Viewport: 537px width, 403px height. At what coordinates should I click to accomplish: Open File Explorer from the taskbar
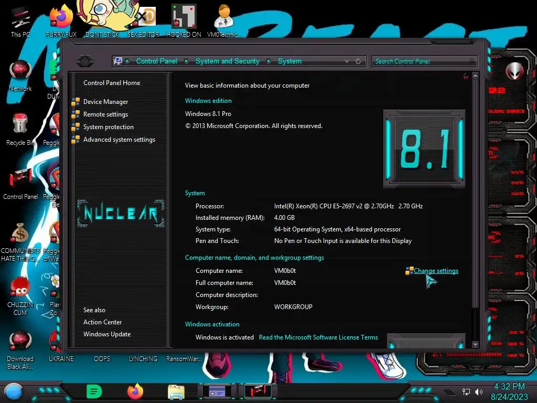(x=176, y=392)
